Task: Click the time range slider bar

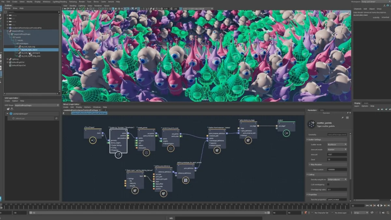Action: (150, 213)
